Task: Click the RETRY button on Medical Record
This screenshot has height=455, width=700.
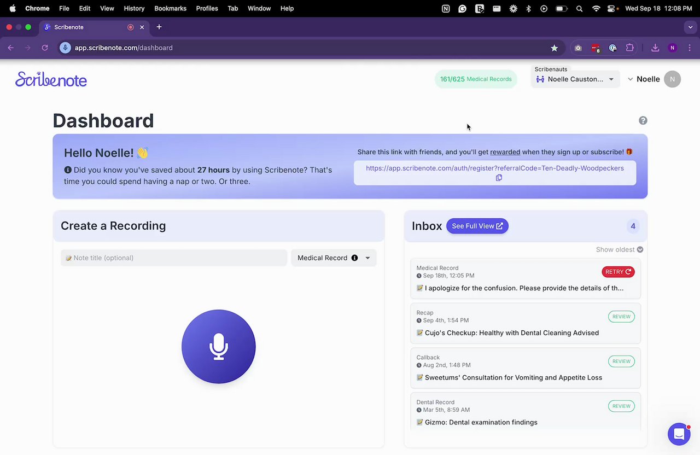Action: coord(618,272)
